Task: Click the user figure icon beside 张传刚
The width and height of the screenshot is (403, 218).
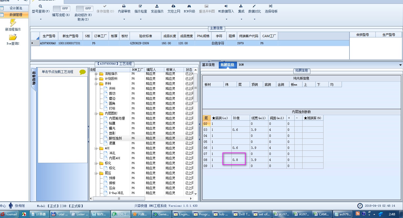Action: (x=11, y=206)
